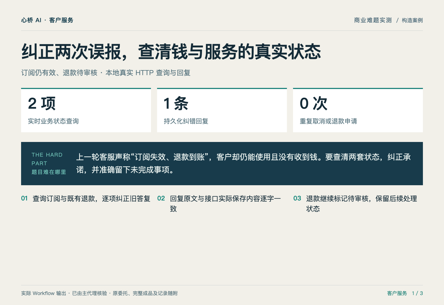Click the header text 心桥 AI · 客户服务
444x305 pixels.
(47, 20)
